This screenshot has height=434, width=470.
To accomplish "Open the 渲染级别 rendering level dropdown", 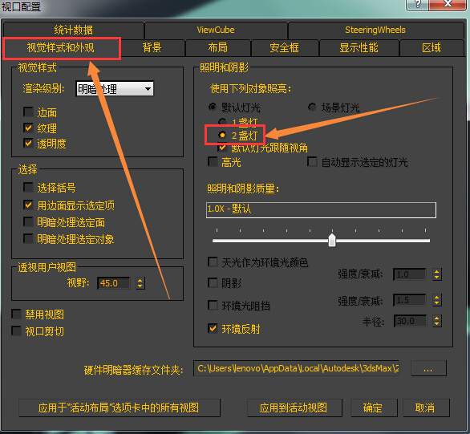I will [x=115, y=89].
